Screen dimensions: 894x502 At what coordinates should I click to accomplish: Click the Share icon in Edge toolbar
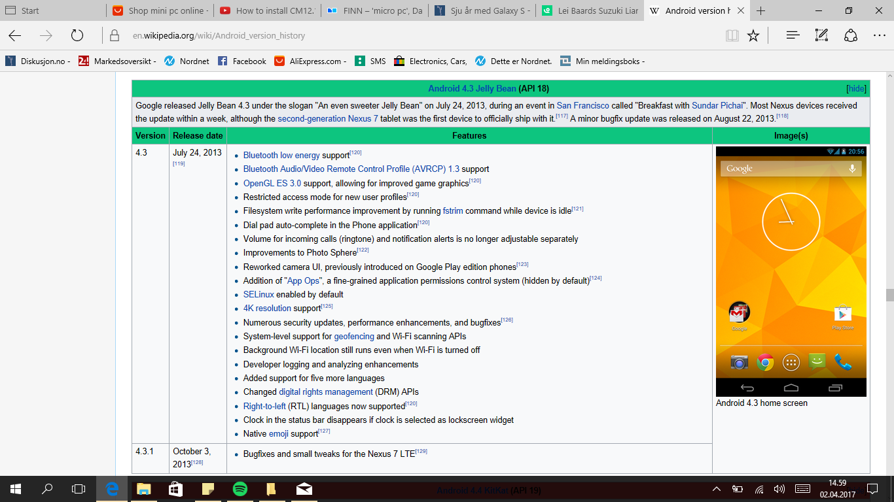pyautogui.click(x=851, y=36)
